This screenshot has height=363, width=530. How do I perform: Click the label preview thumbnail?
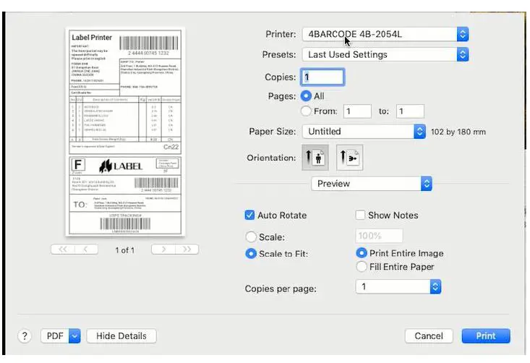pos(125,132)
